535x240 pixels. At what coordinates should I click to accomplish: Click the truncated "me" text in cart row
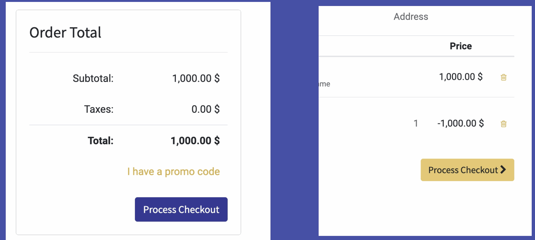(x=325, y=84)
